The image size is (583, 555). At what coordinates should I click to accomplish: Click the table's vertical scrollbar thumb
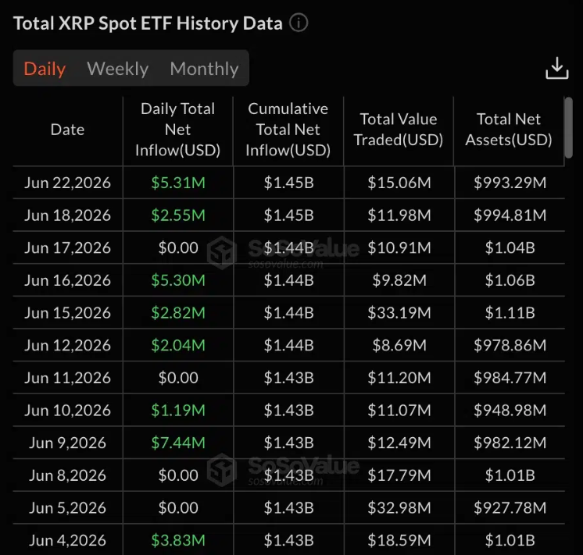568,127
